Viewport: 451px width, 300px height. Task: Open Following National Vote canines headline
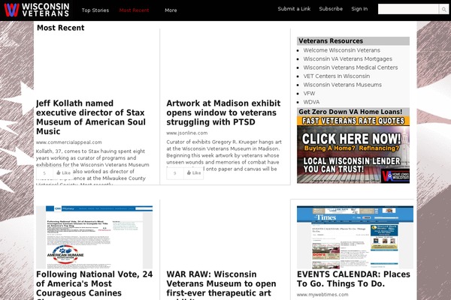tap(95, 284)
